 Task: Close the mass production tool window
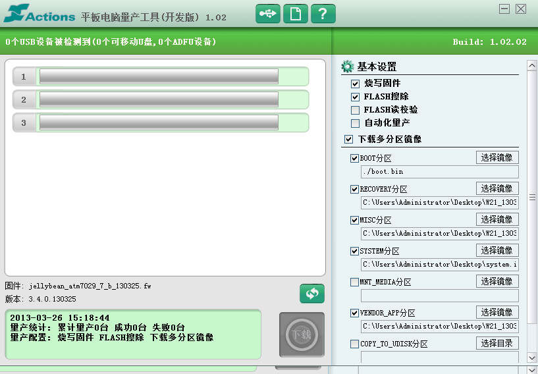coord(521,9)
